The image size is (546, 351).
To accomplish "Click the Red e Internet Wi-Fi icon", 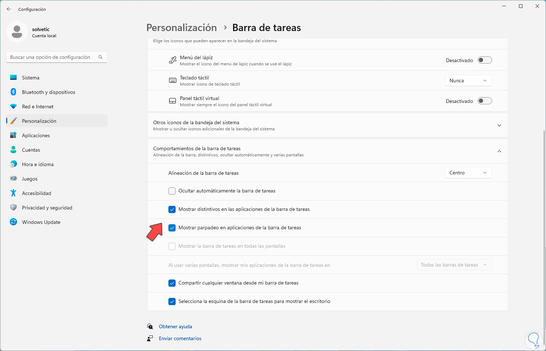I will [x=13, y=107].
